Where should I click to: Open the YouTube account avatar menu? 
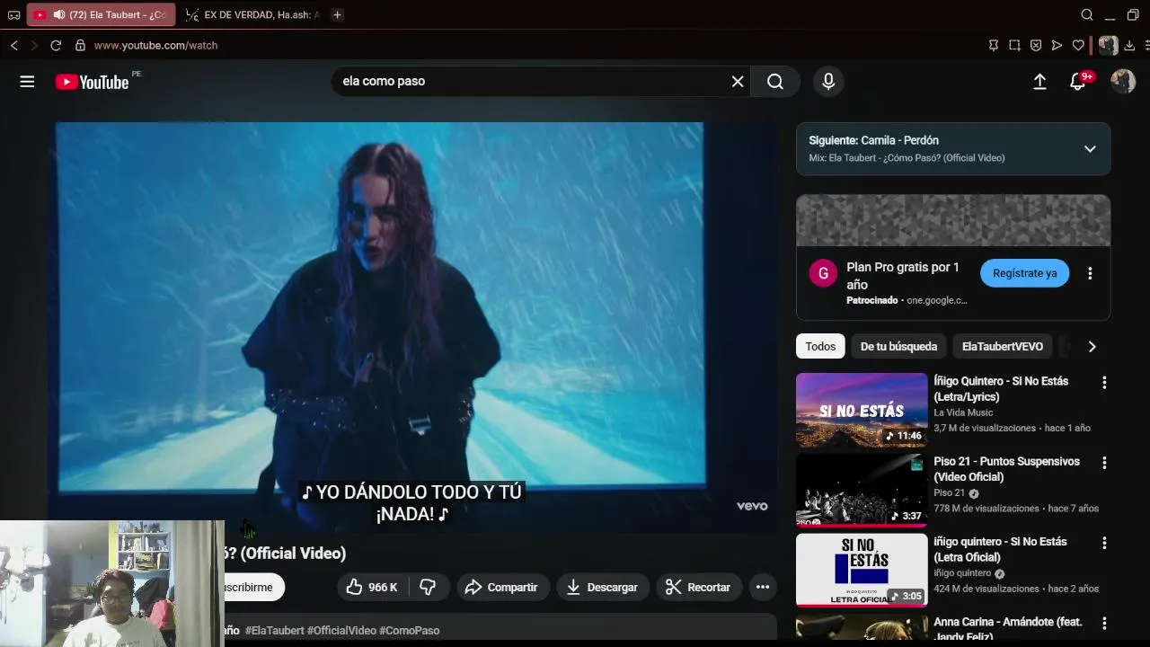(1123, 82)
